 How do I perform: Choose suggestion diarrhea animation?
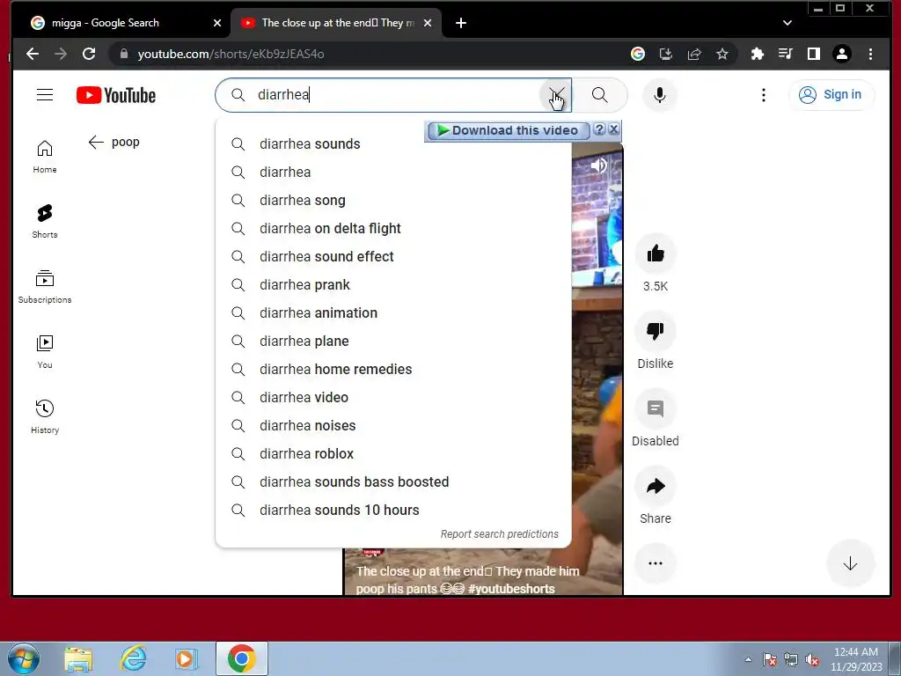(393, 312)
